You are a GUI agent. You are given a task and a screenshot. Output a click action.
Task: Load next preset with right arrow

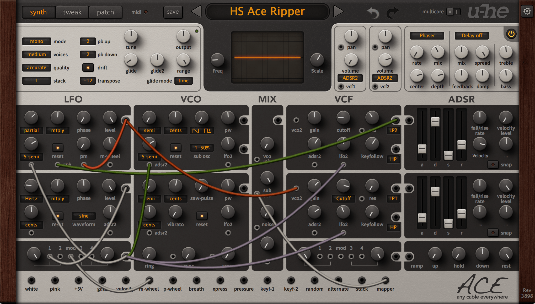tap(338, 11)
